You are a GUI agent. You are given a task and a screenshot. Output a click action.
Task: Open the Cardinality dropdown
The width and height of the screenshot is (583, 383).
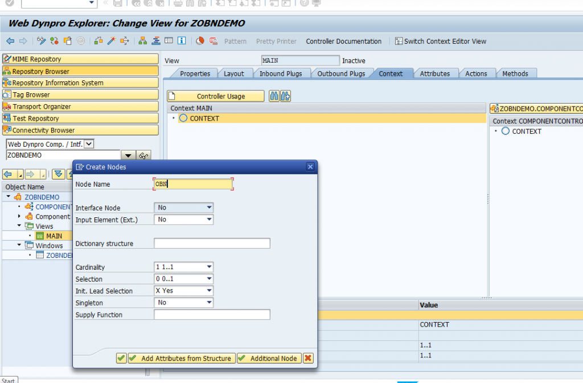(209, 267)
